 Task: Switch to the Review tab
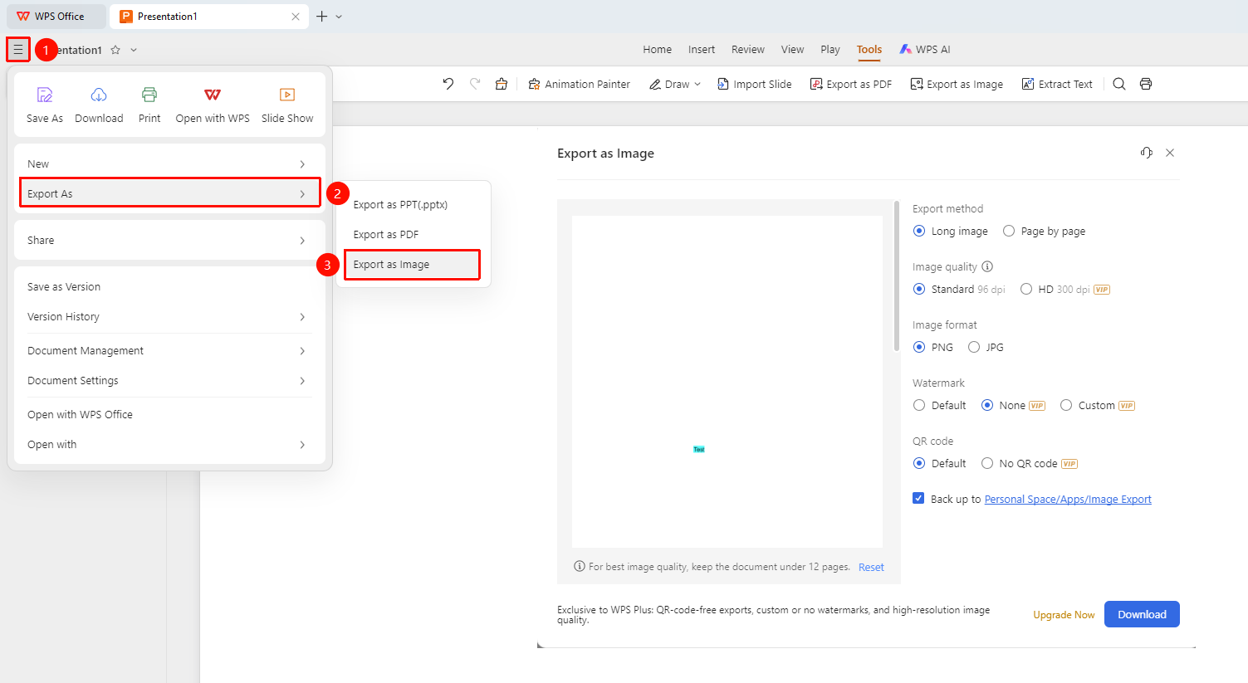[x=748, y=50]
